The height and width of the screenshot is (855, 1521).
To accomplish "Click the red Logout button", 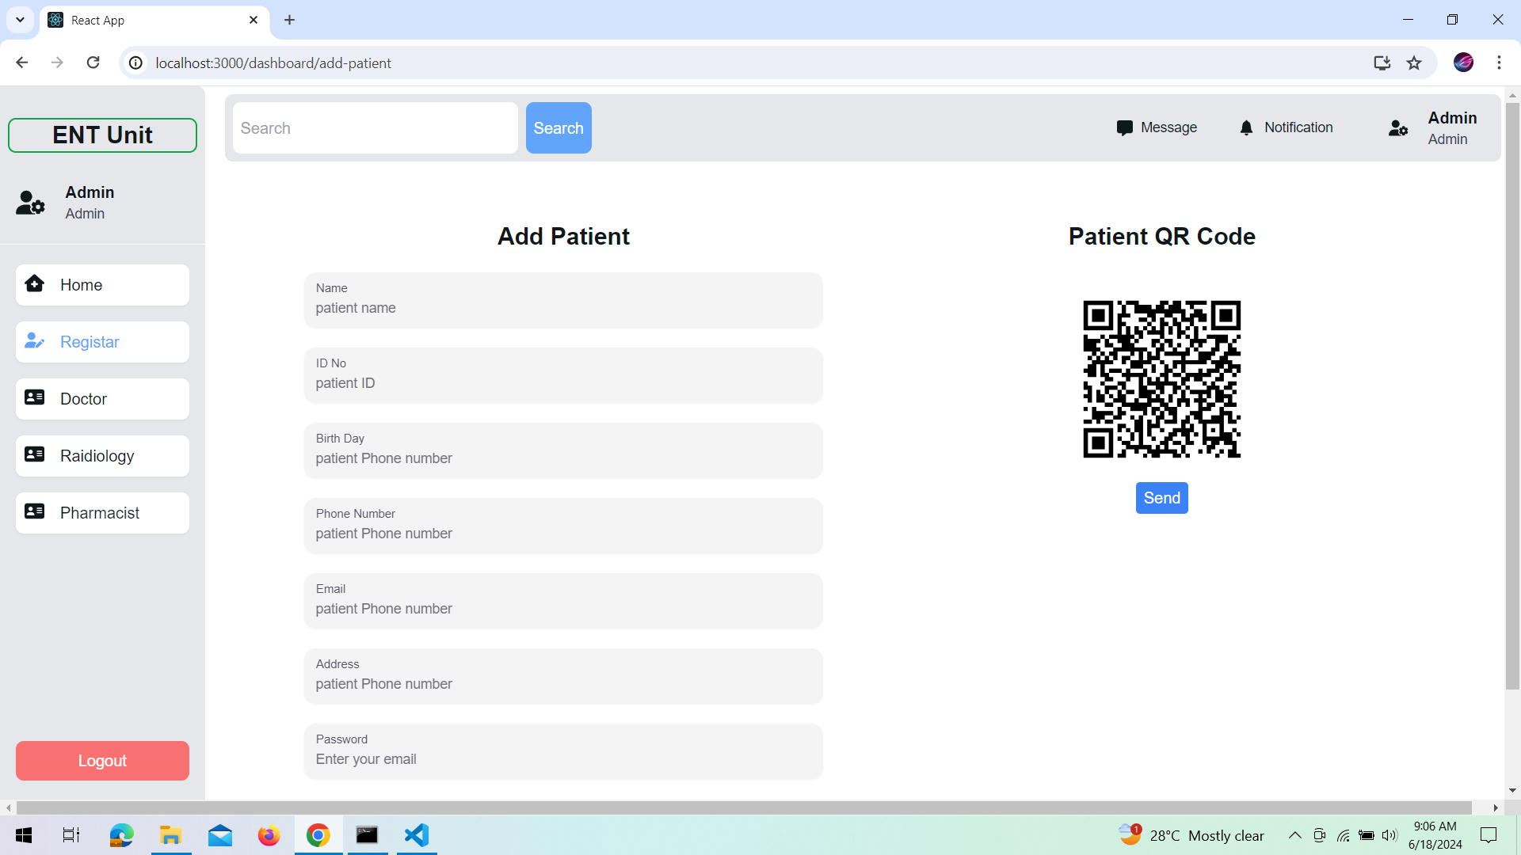I will 102,761.
